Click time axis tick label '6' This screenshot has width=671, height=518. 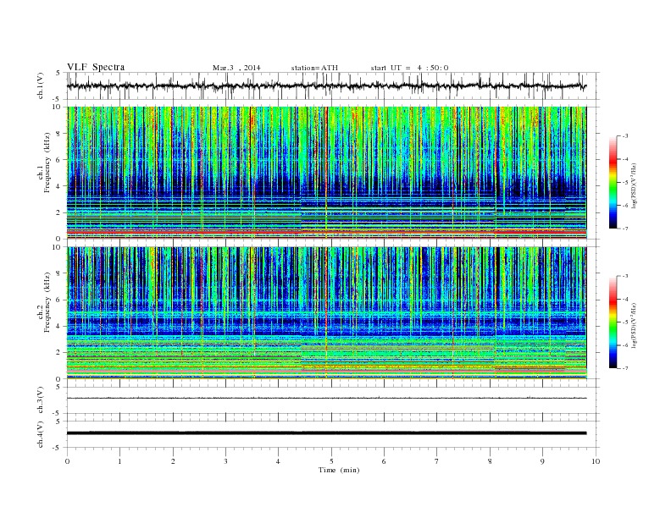coord(384,461)
